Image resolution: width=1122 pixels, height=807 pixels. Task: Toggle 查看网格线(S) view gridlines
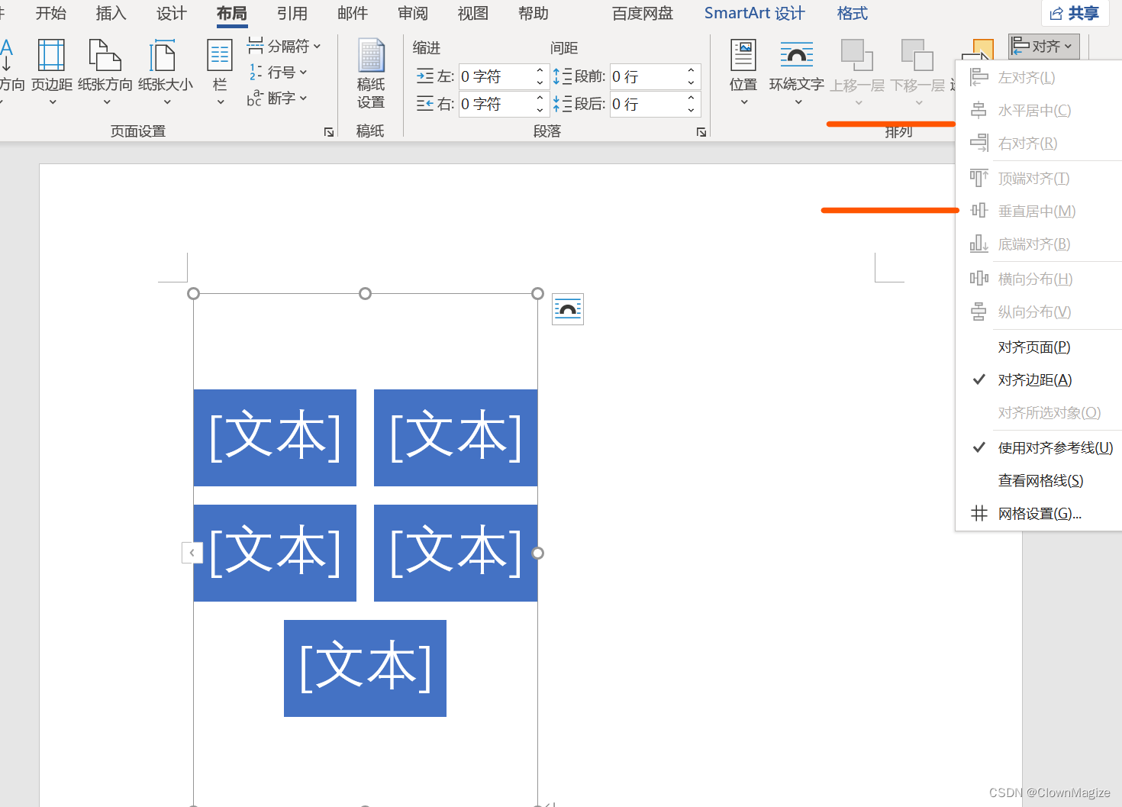[1039, 481]
